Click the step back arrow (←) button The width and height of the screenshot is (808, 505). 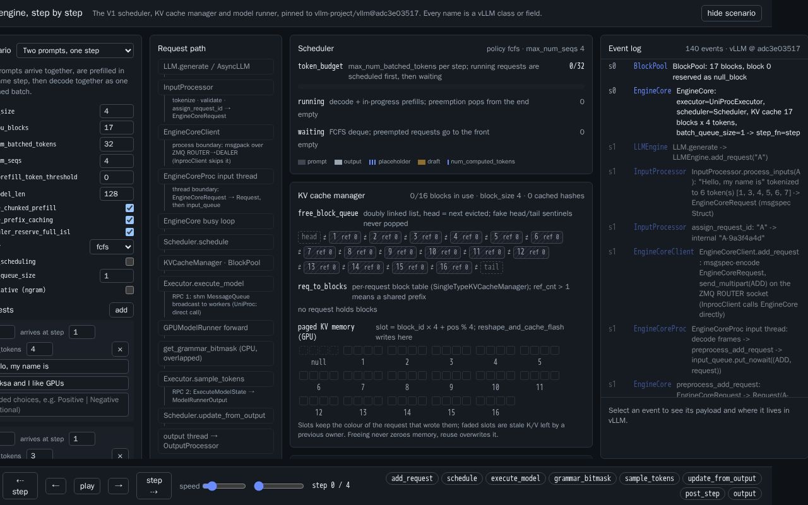56,486
